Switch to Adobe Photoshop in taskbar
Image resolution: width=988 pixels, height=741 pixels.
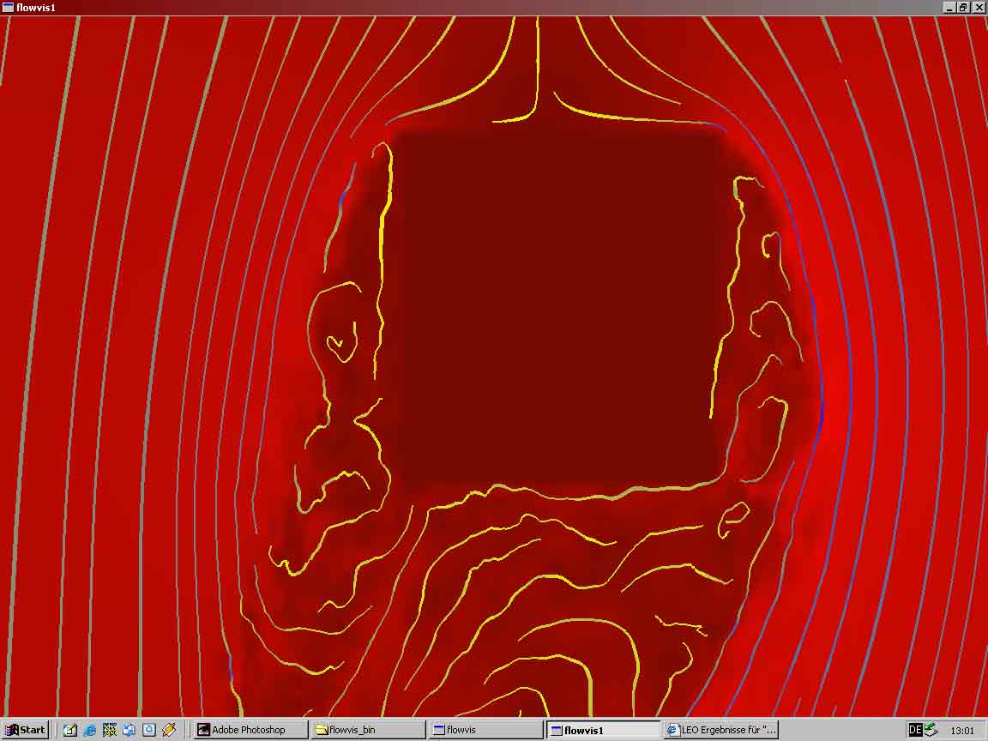click(250, 730)
